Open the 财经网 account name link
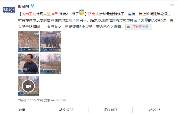178x115 pixels. (x=23, y=6)
